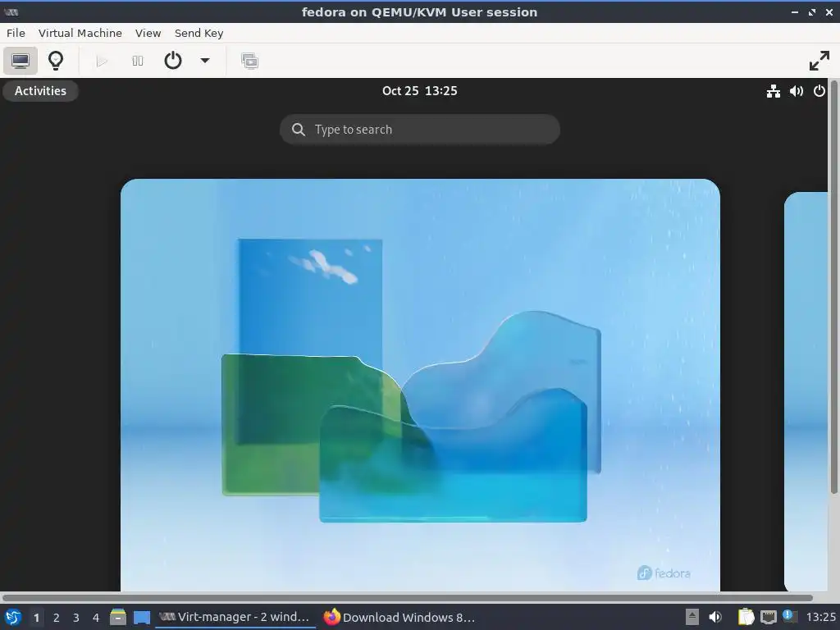Image resolution: width=840 pixels, height=630 pixels.
Task: Show the graphical console view
Action: [21, 61]
